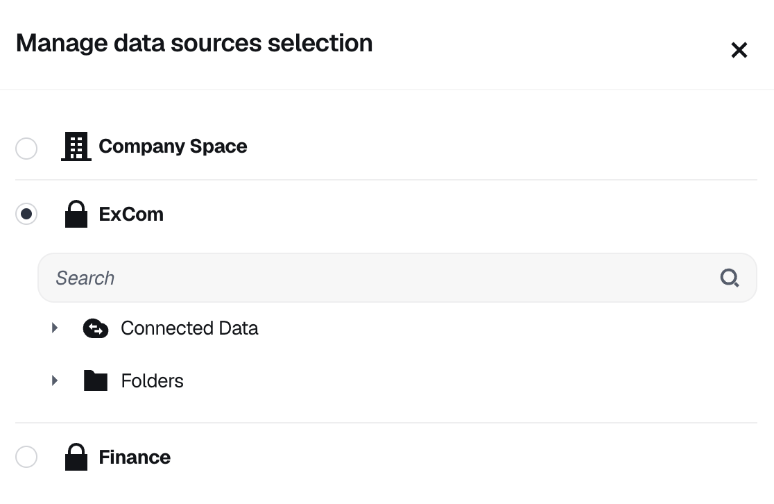Image resolution: width=774 pixels, height=504 pixels.
Task: Click the Company Space label text
Action: [173, 146]
